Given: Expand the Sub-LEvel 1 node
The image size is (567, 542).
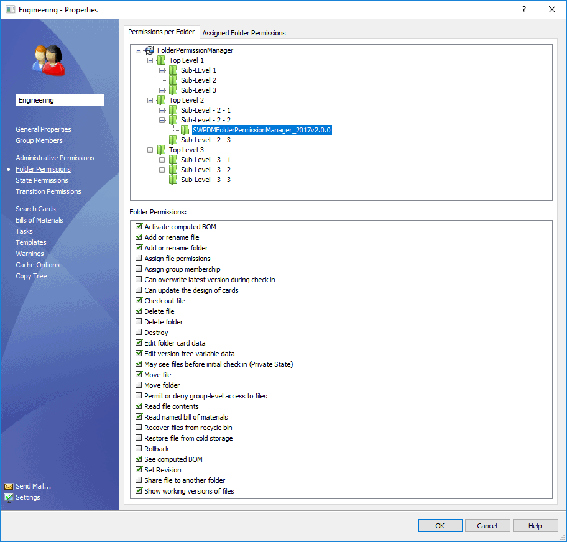Looking at the screenshot, I should 162,70.
